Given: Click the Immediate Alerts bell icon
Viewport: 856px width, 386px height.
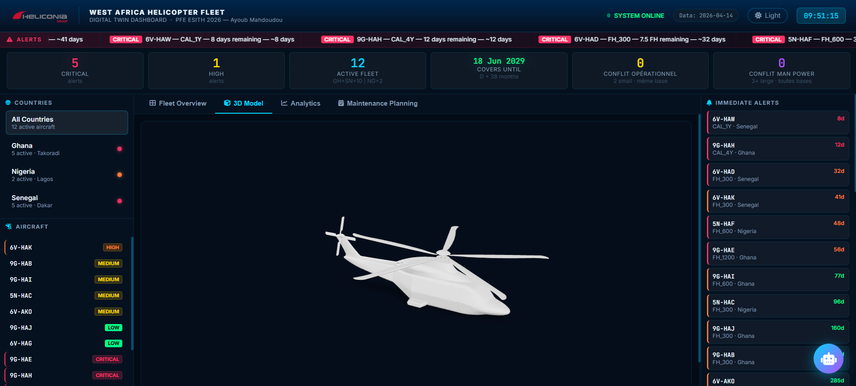Looking at the screenshot, I should 709,103.
